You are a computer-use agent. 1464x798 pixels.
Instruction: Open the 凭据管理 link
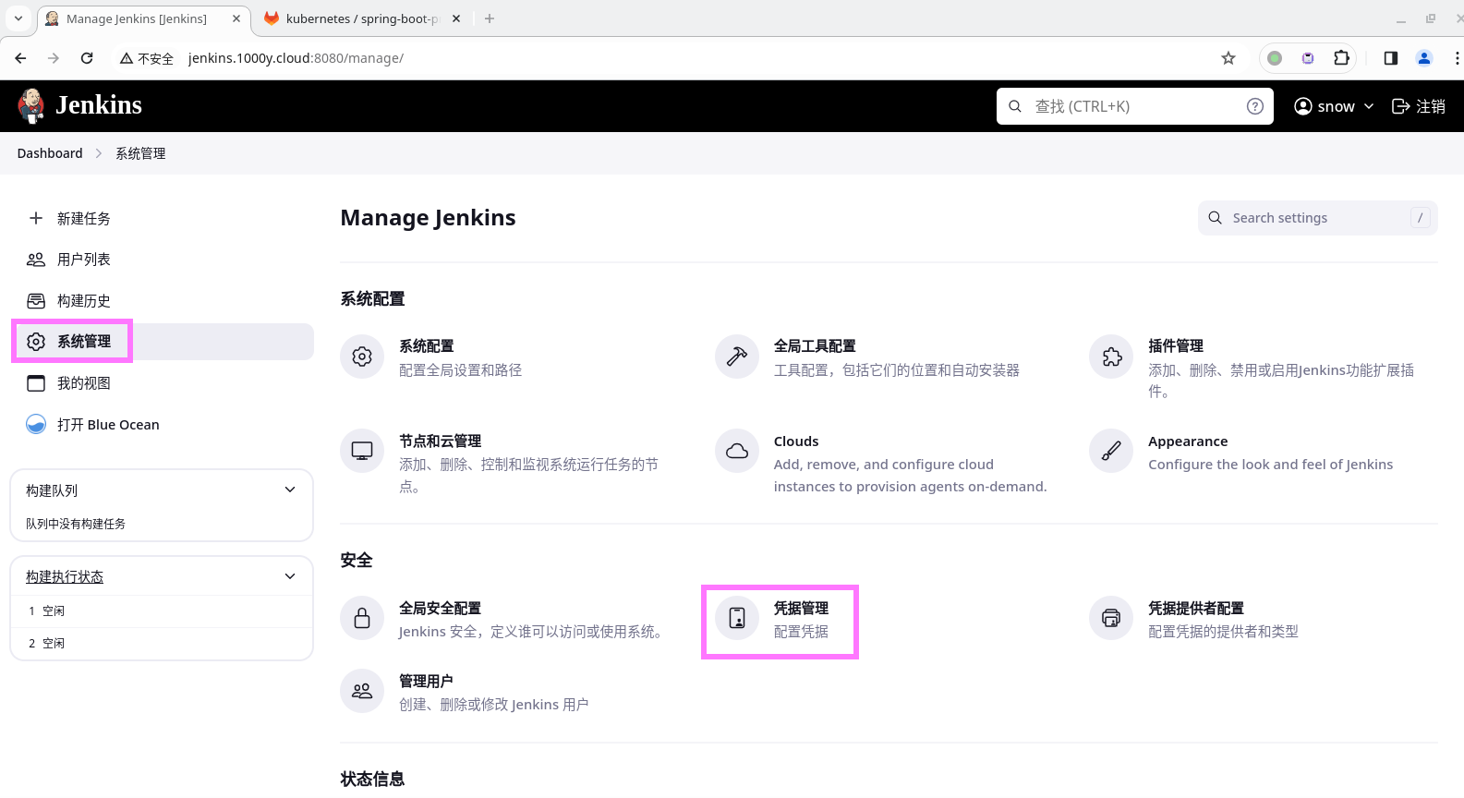(801, 609)
